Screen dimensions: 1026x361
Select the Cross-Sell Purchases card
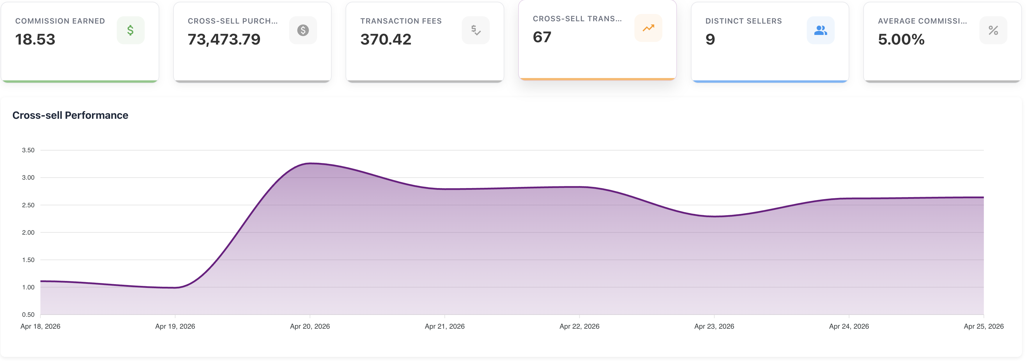(x=252, y=60)
